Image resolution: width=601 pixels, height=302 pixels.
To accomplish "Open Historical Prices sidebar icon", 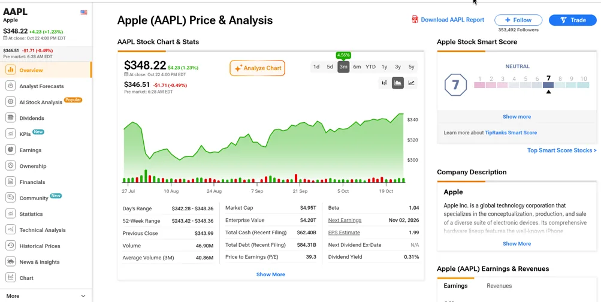I will point(10,246).
